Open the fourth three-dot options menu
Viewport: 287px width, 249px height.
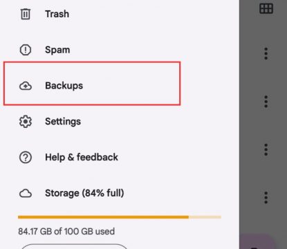(266, 198)
